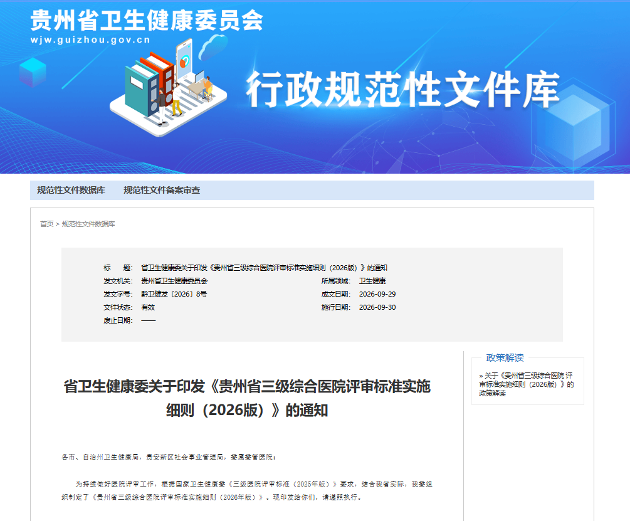Viewport: 630px width, 521px height.
Task: Click the 所属领域 value 卫生健康
Action: (372, 281)
